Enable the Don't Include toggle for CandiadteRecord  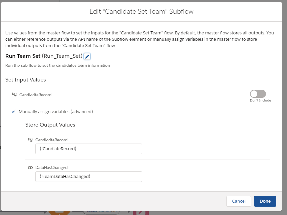(258, 94)
